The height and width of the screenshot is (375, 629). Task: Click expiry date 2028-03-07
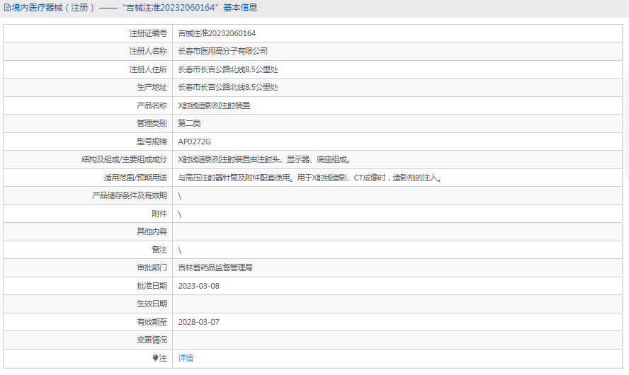pos(198,322)
